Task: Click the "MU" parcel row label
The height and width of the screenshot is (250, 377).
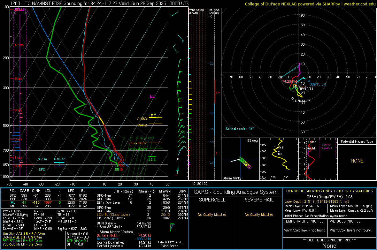Action: click(13, 206)
